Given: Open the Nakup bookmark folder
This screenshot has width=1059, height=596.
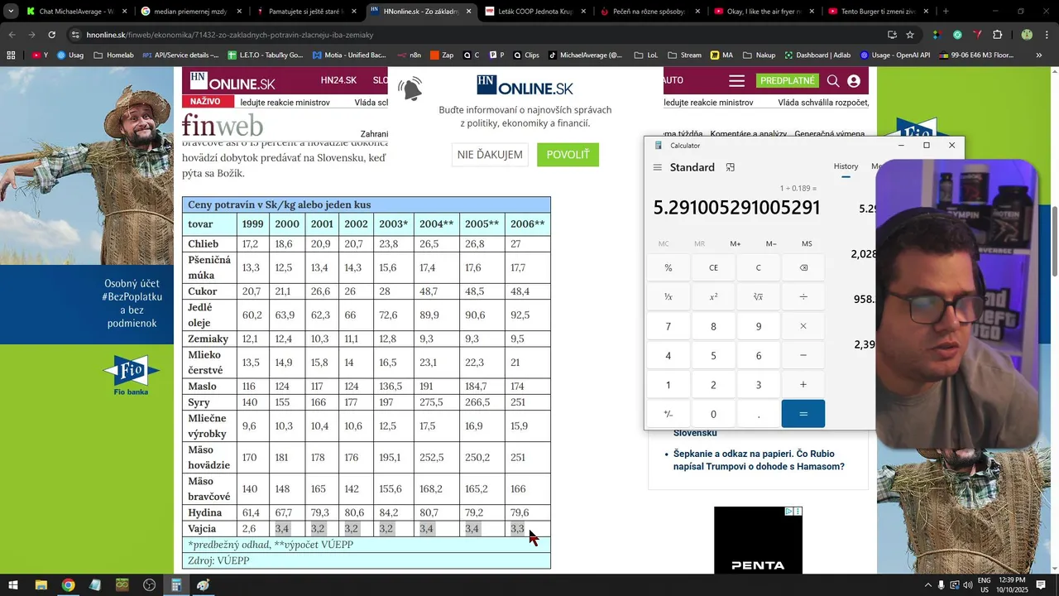Looking at the screenshot, I should 759,55.
